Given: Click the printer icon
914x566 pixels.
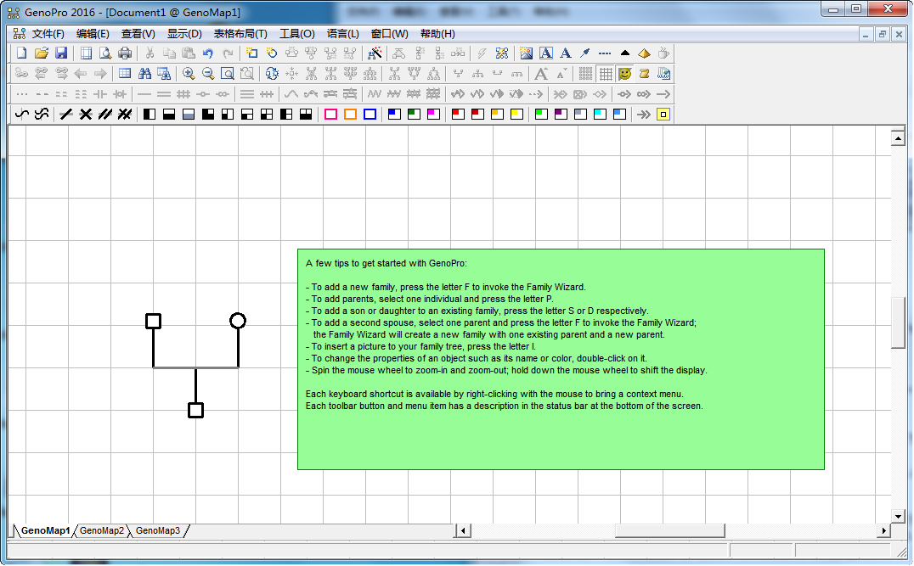Looking at the screenshot, I should pyautogui.click(x=125, y=53).
